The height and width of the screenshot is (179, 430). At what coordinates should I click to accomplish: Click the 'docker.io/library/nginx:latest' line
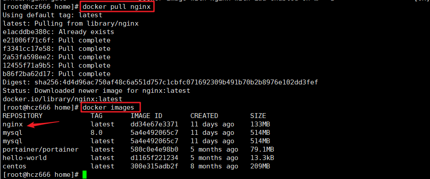coord(63,99)
